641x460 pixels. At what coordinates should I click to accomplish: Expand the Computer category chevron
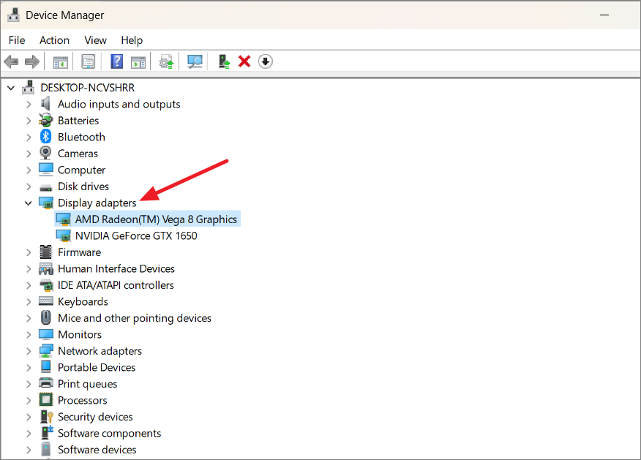tap(29, 170)
